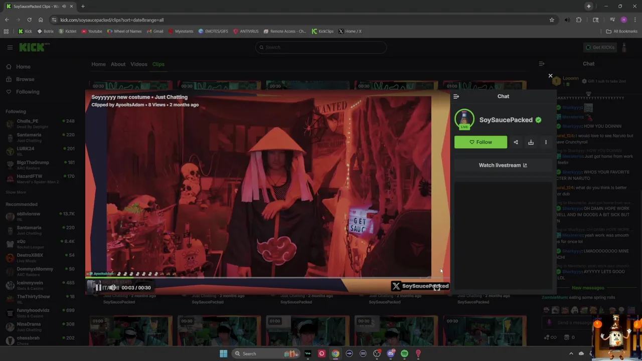Screen dimensions: 642x361
Task: Select channel Clips tab
Action: pyautogui.click(x=158, y=64)
